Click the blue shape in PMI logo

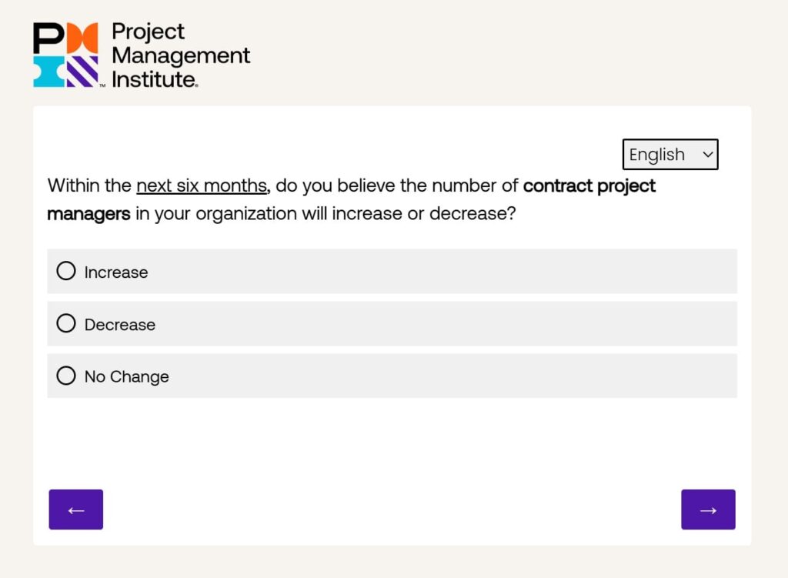(48, 72)
